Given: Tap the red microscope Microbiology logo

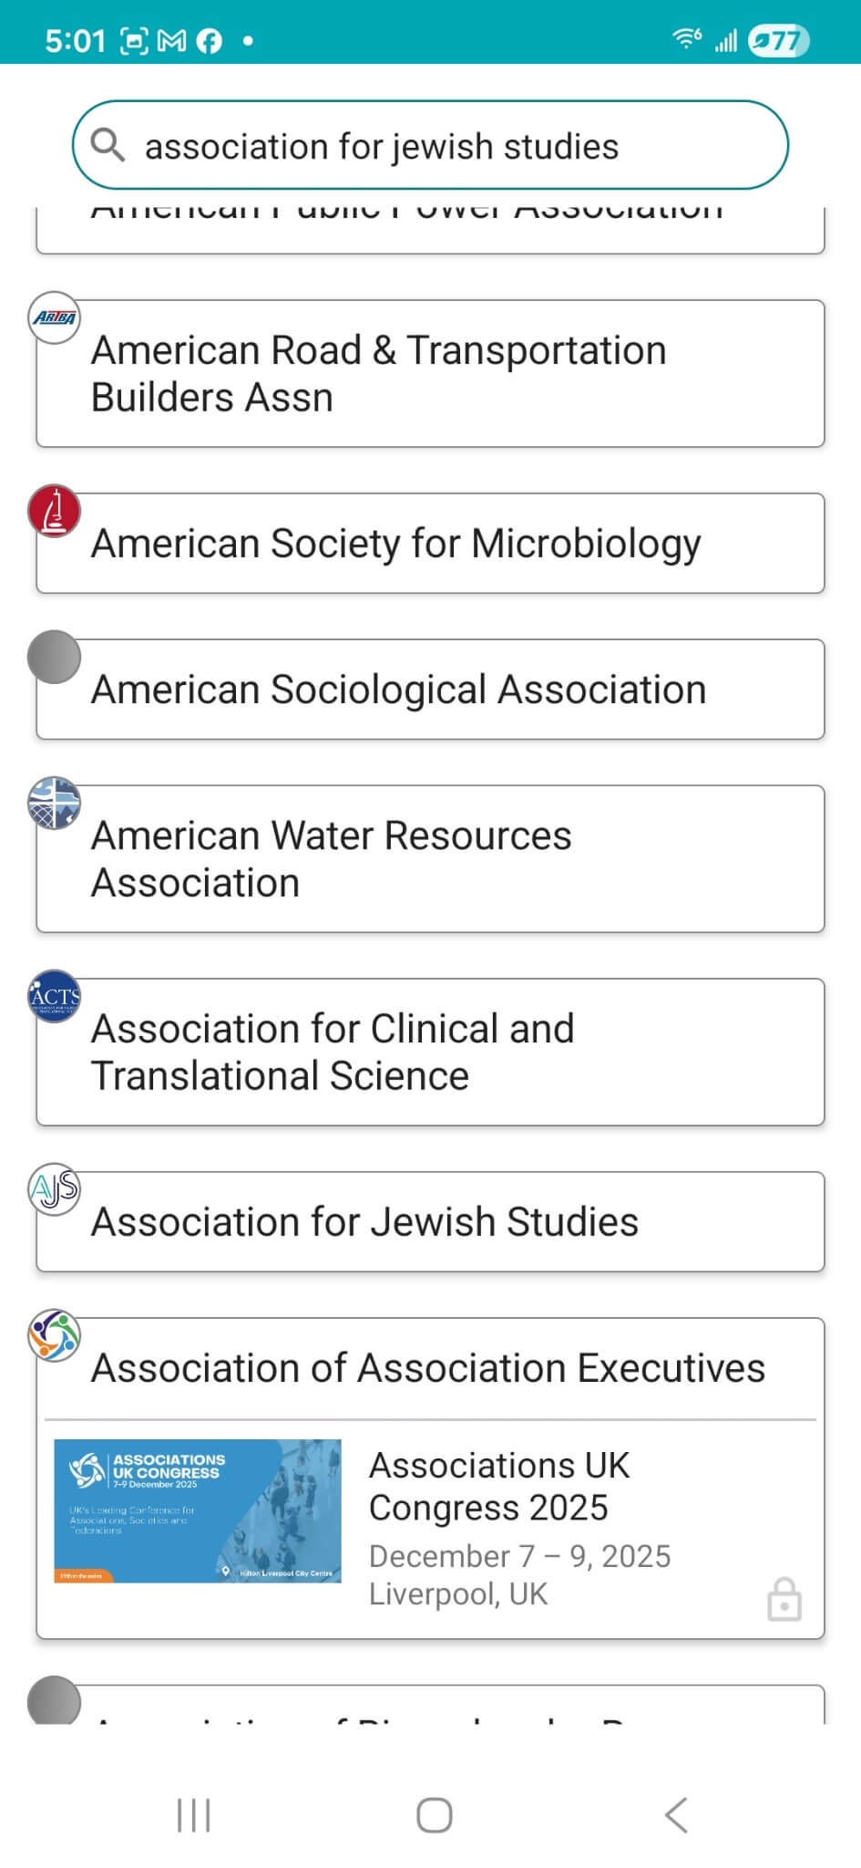Looking at the screenshot, I should [55, 511].
